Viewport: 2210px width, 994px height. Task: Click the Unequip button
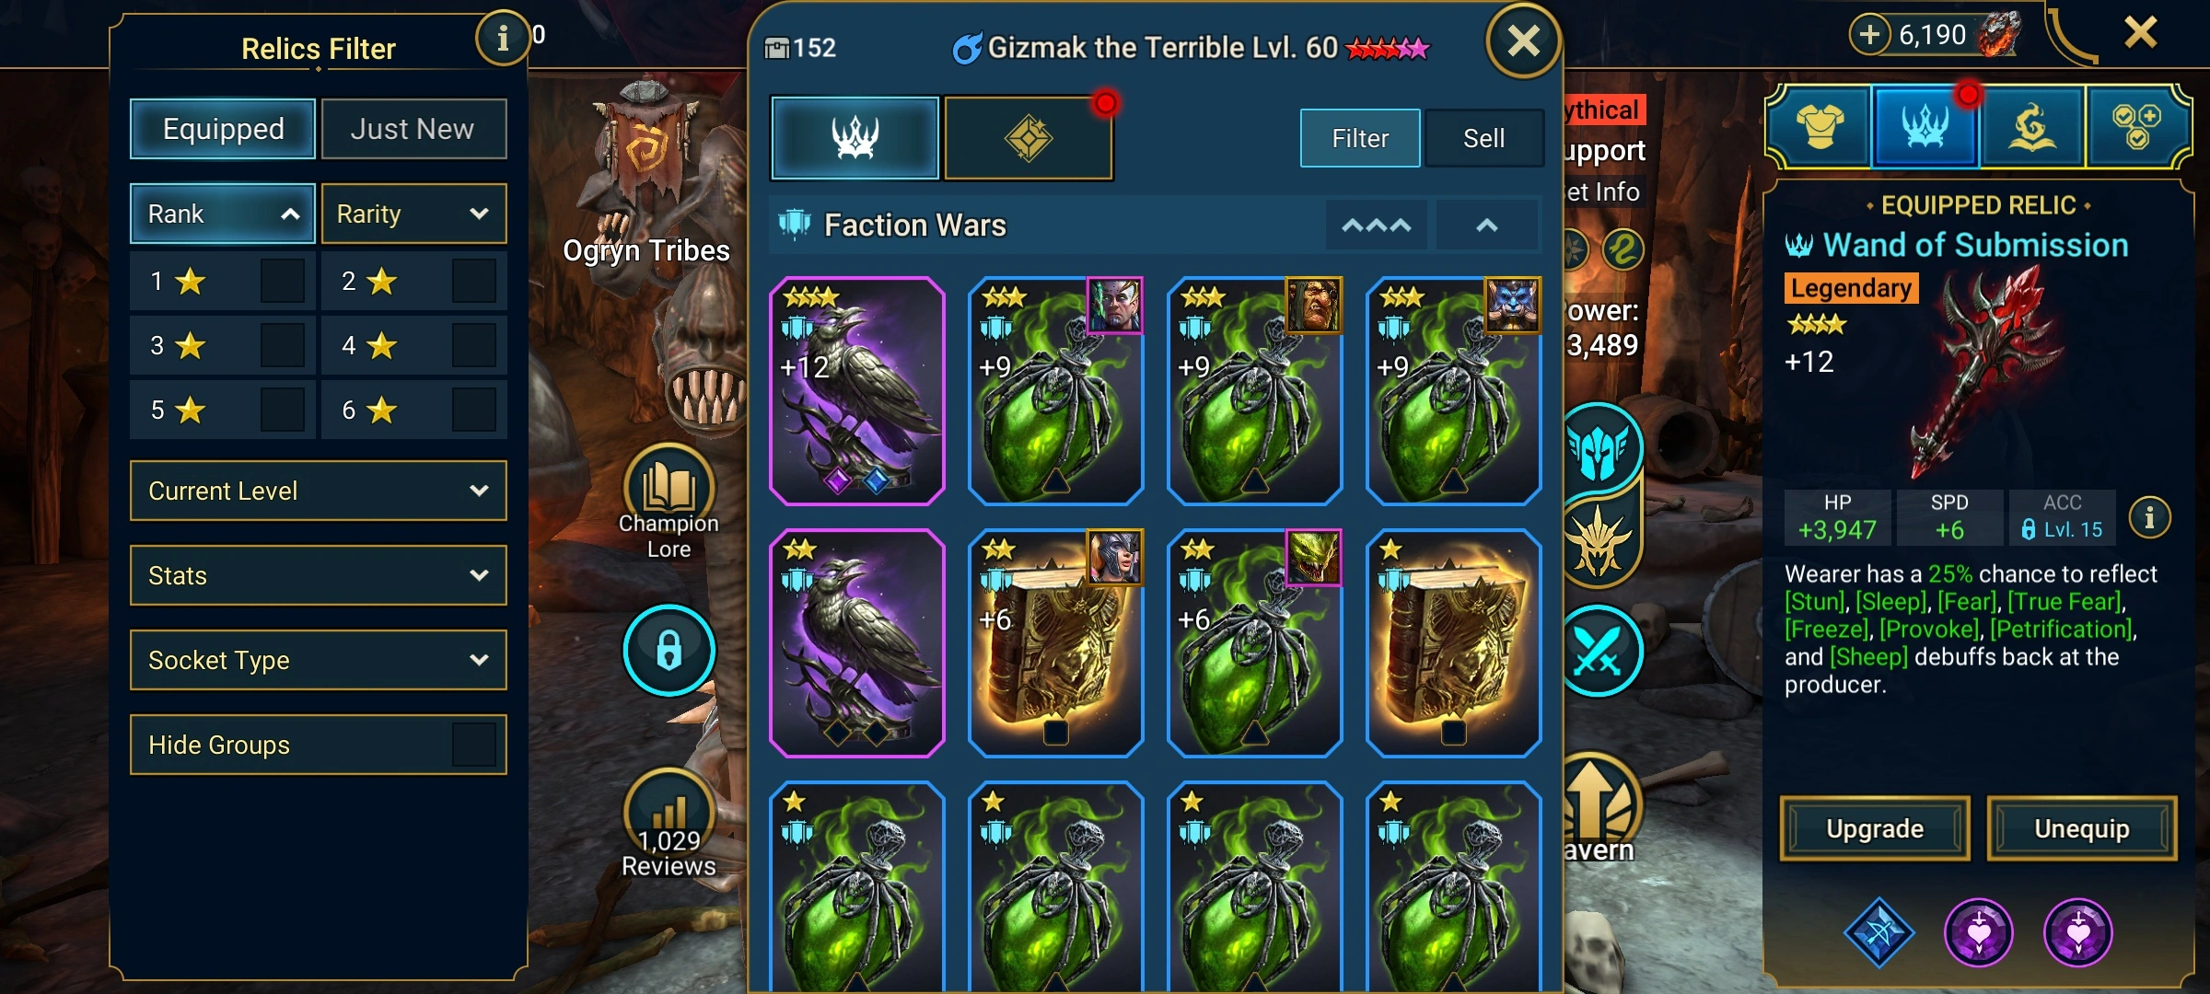point(2081,828)
